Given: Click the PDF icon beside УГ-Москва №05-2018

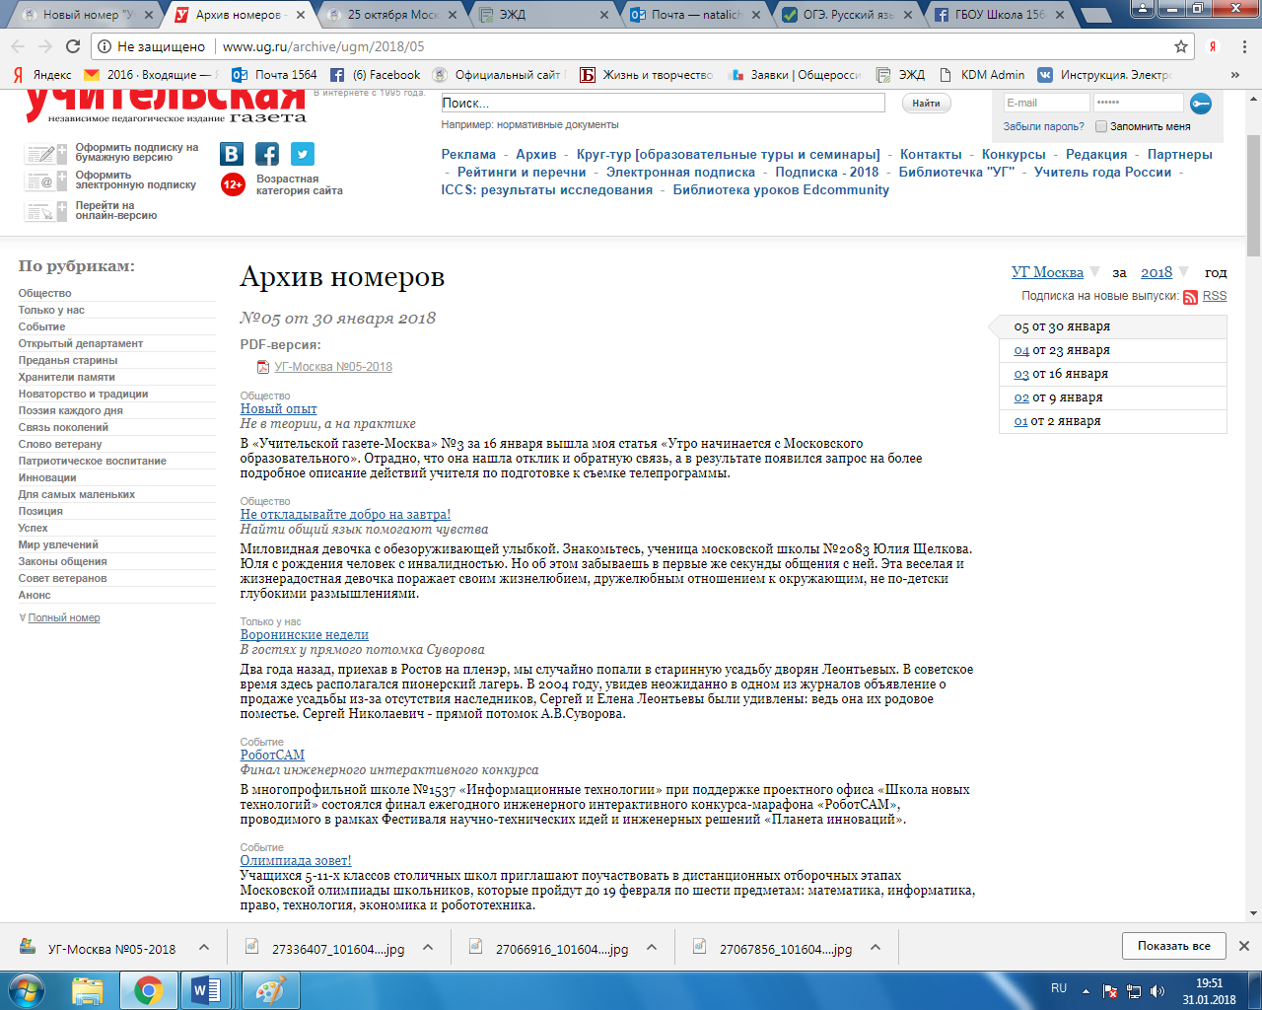Looking at the screenshot, I should 263,367.
